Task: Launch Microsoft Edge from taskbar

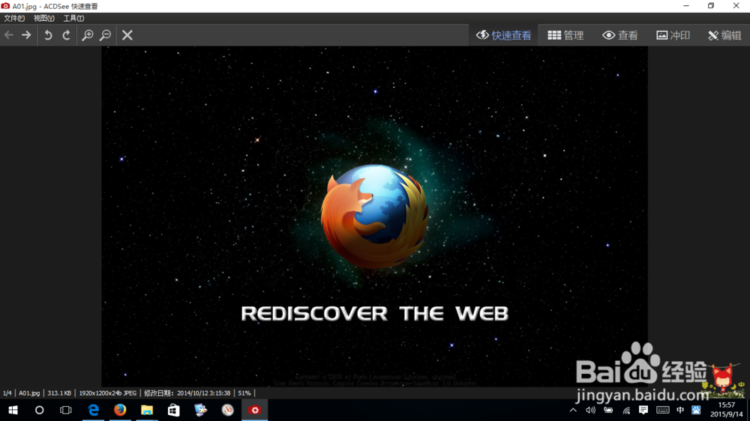Action: point(93,410)
